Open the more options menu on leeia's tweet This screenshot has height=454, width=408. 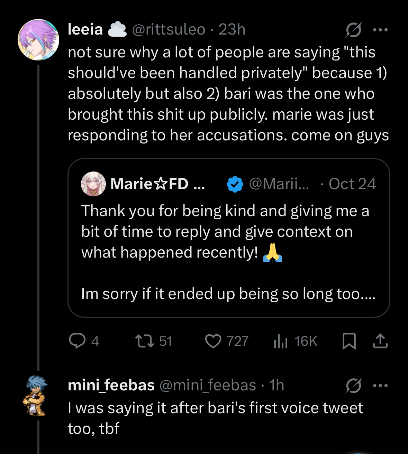380,30
